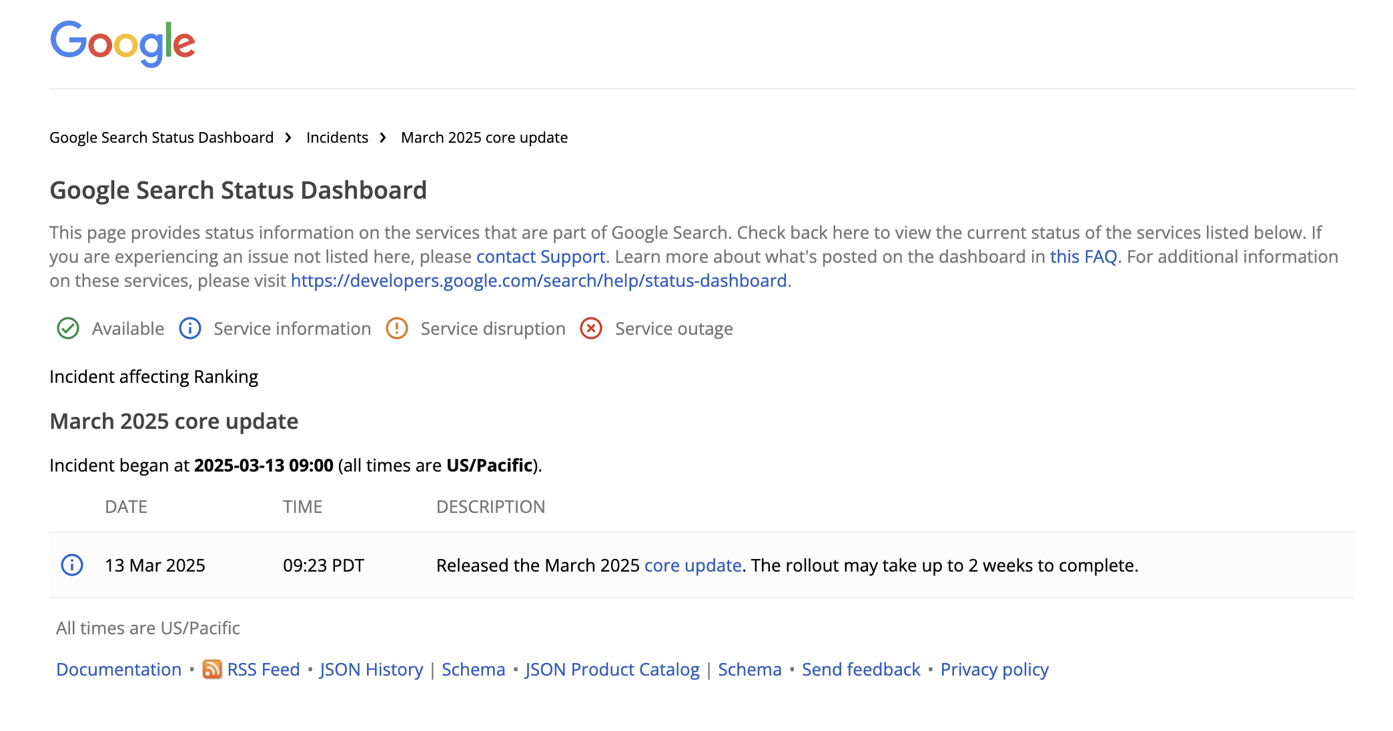
Task: Open the contact Support link
Action: (x=541, y=257)
